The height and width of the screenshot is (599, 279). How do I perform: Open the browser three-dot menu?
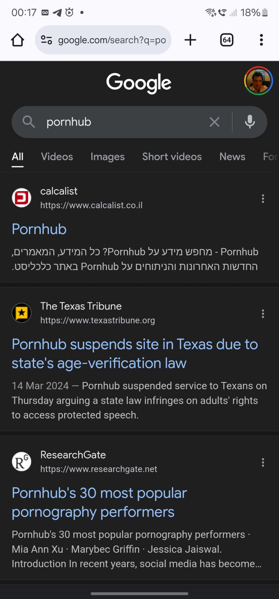coord(261,40)
